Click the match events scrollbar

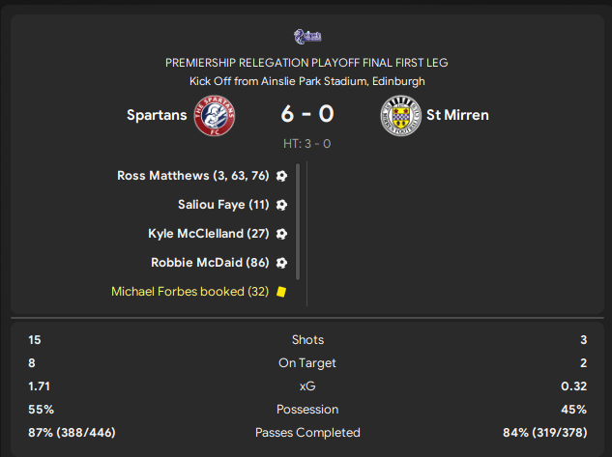click(x=298, y=222)
